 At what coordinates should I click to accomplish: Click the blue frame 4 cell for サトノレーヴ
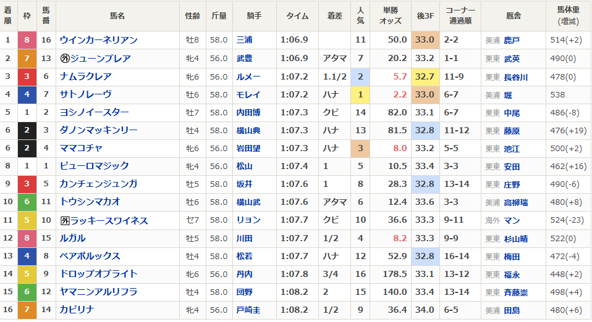[27, 95]
